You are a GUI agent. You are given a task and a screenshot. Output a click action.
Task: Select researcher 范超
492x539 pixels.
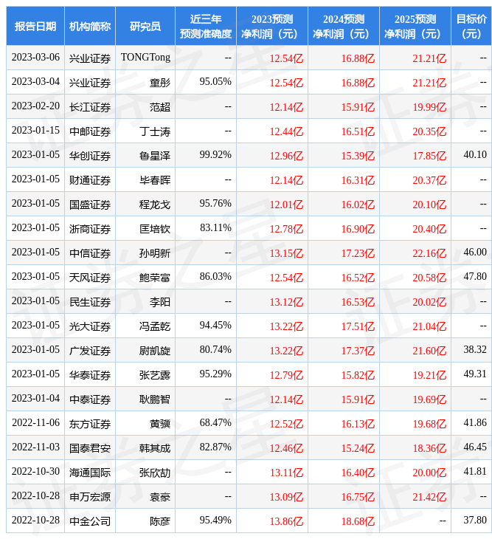160,107
